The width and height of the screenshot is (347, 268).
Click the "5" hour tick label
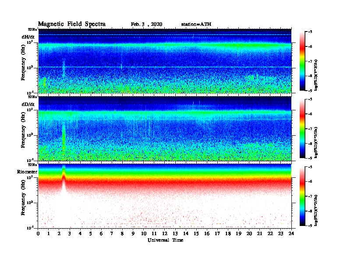tap(91, 233)
